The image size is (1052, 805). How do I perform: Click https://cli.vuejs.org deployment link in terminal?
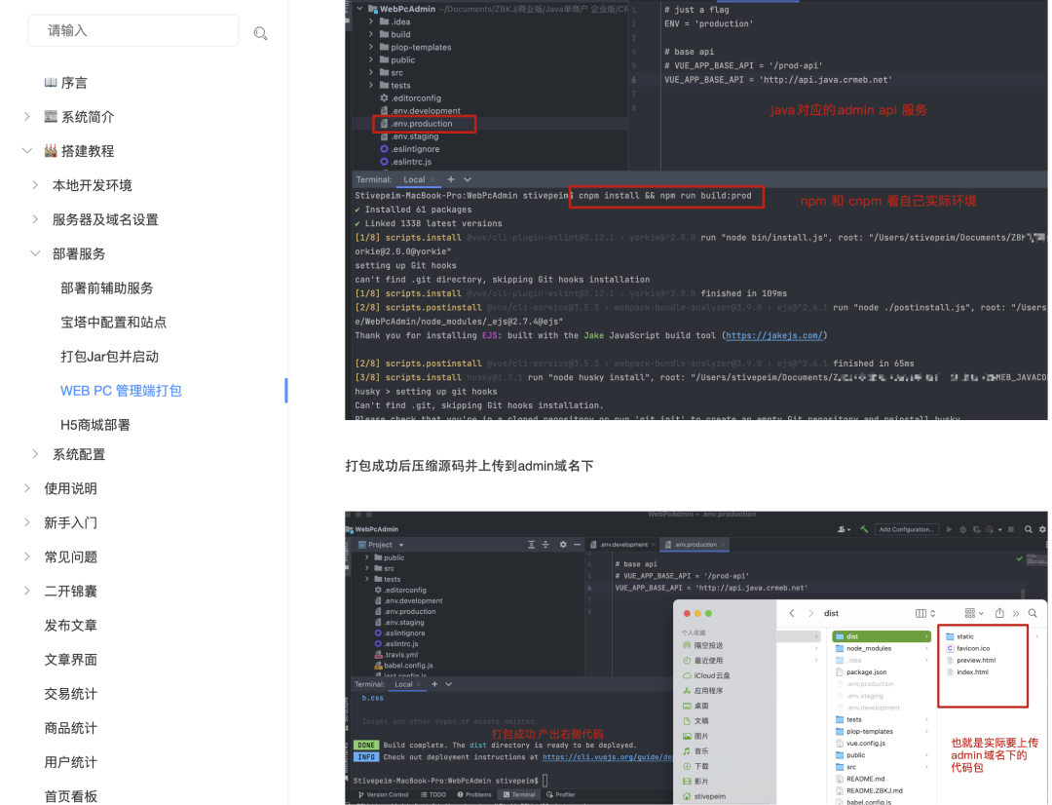pyautogui.click(x=607, y=756)
